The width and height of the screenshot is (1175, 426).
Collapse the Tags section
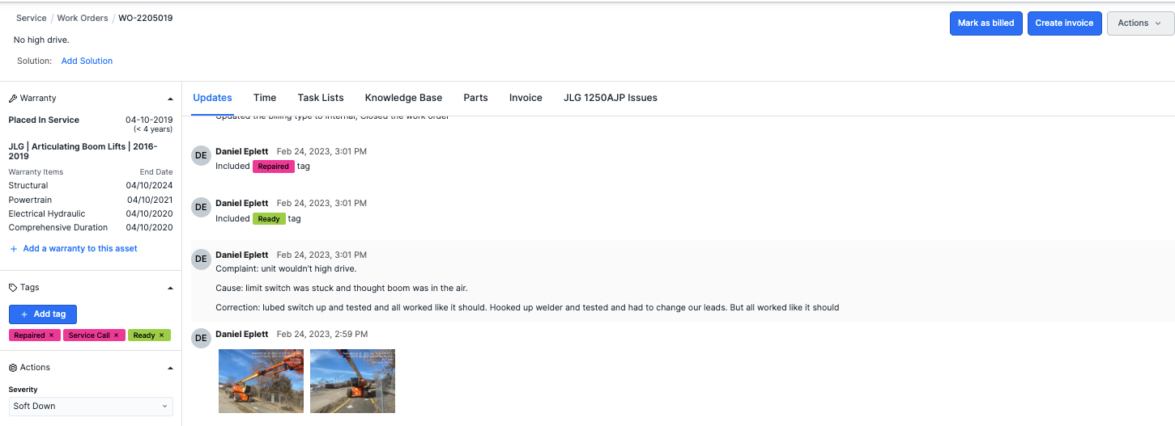pyautogui.click(x=170, y=288)
